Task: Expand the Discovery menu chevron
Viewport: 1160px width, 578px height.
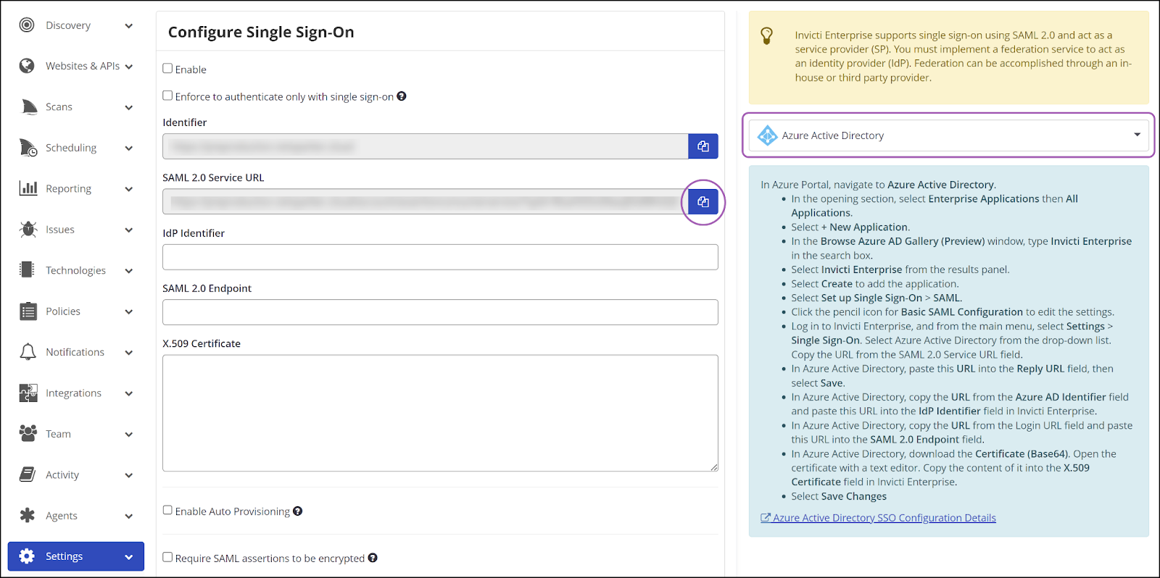Action: pyautogui.click(x=129, y=26)
